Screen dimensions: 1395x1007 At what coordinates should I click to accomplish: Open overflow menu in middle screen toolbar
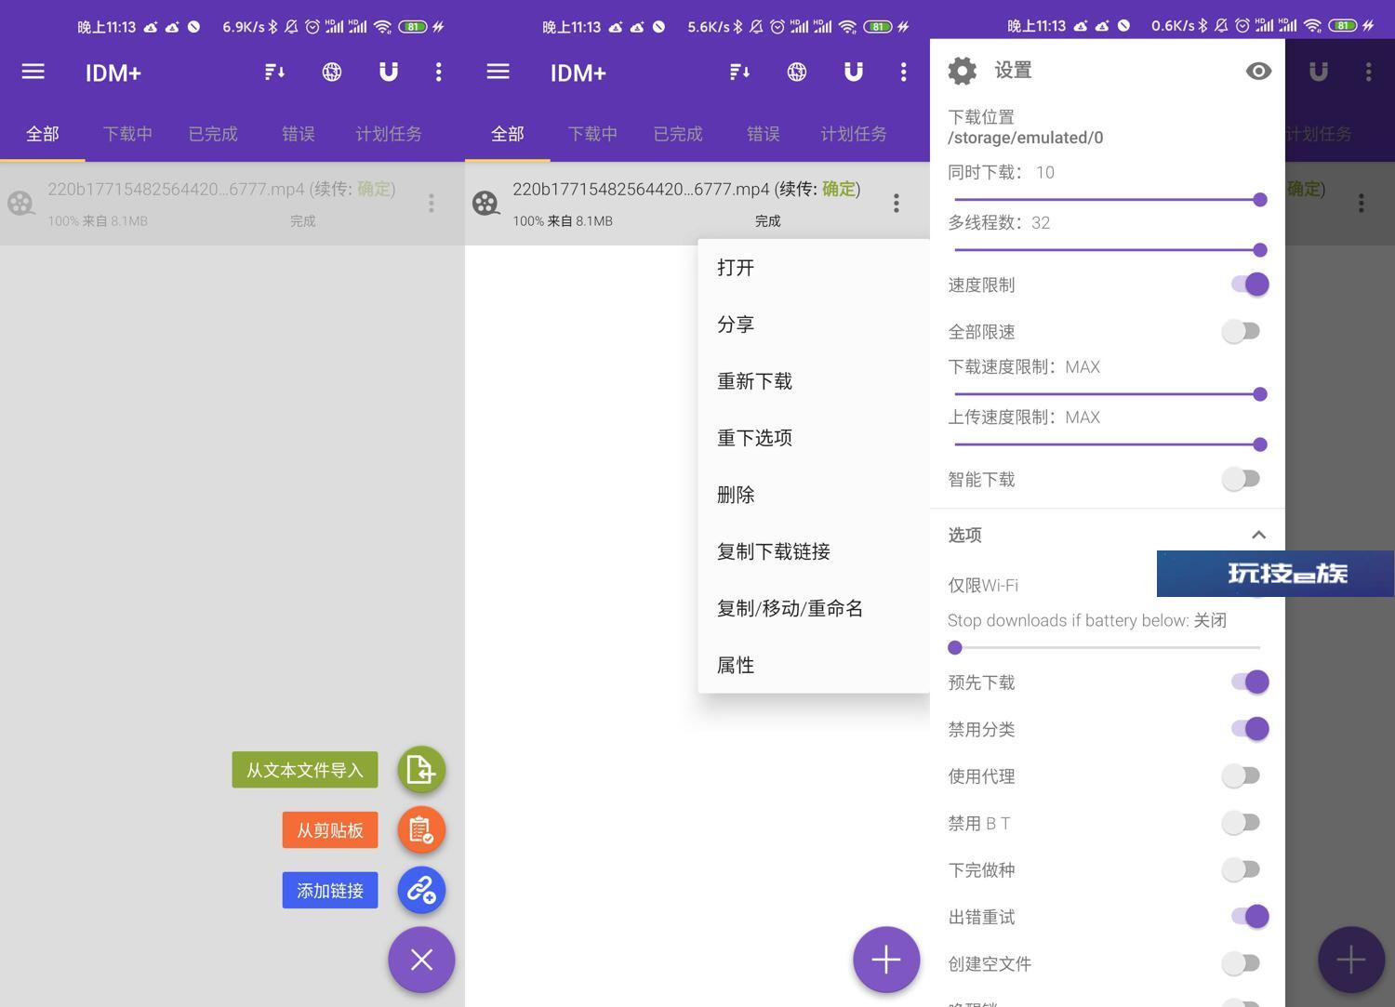[904, 72]
